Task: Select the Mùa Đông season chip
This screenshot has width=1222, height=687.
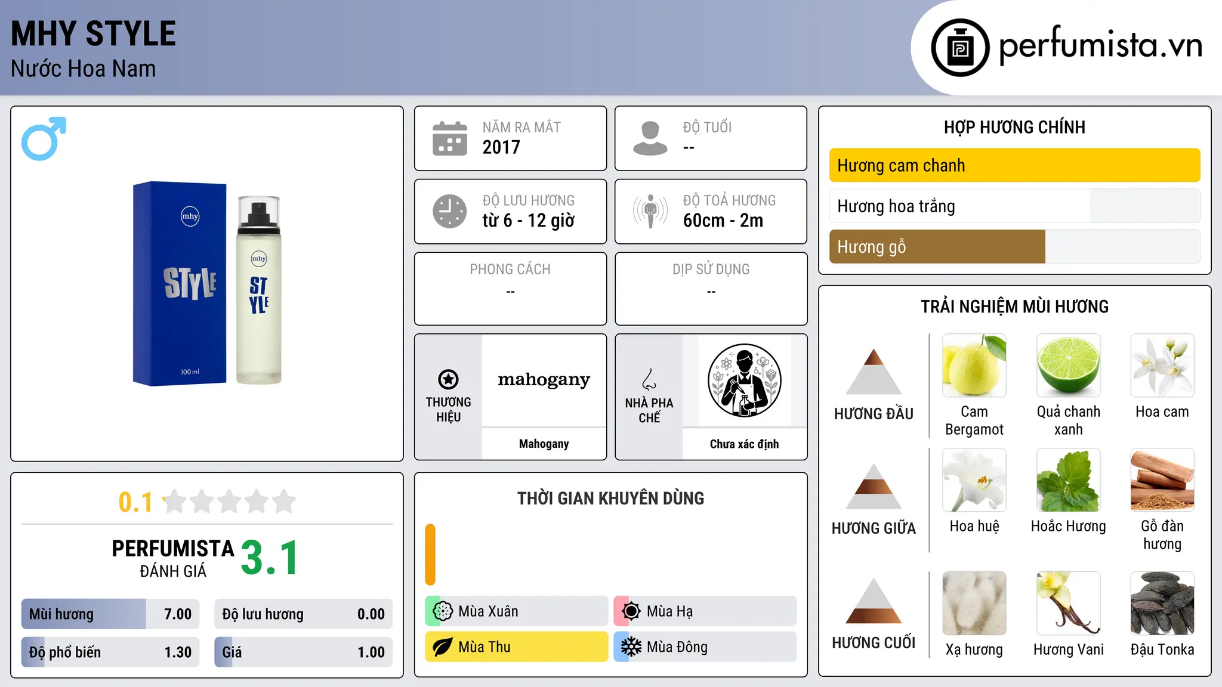Action: 705,647
